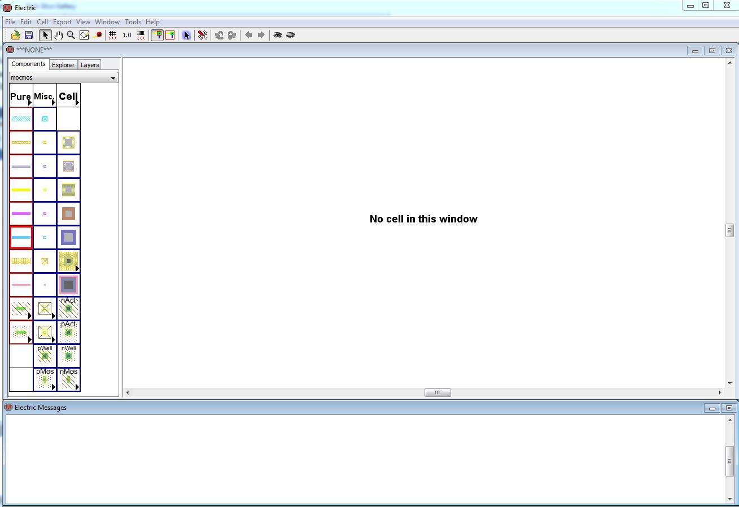Select the solid magenta arc in the palette
Image resolution: width=739 pixels, height=507 pixels.
coord(21,214)
